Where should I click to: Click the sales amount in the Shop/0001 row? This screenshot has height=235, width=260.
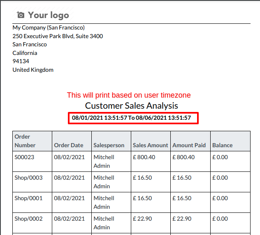[x=142, y=198]
